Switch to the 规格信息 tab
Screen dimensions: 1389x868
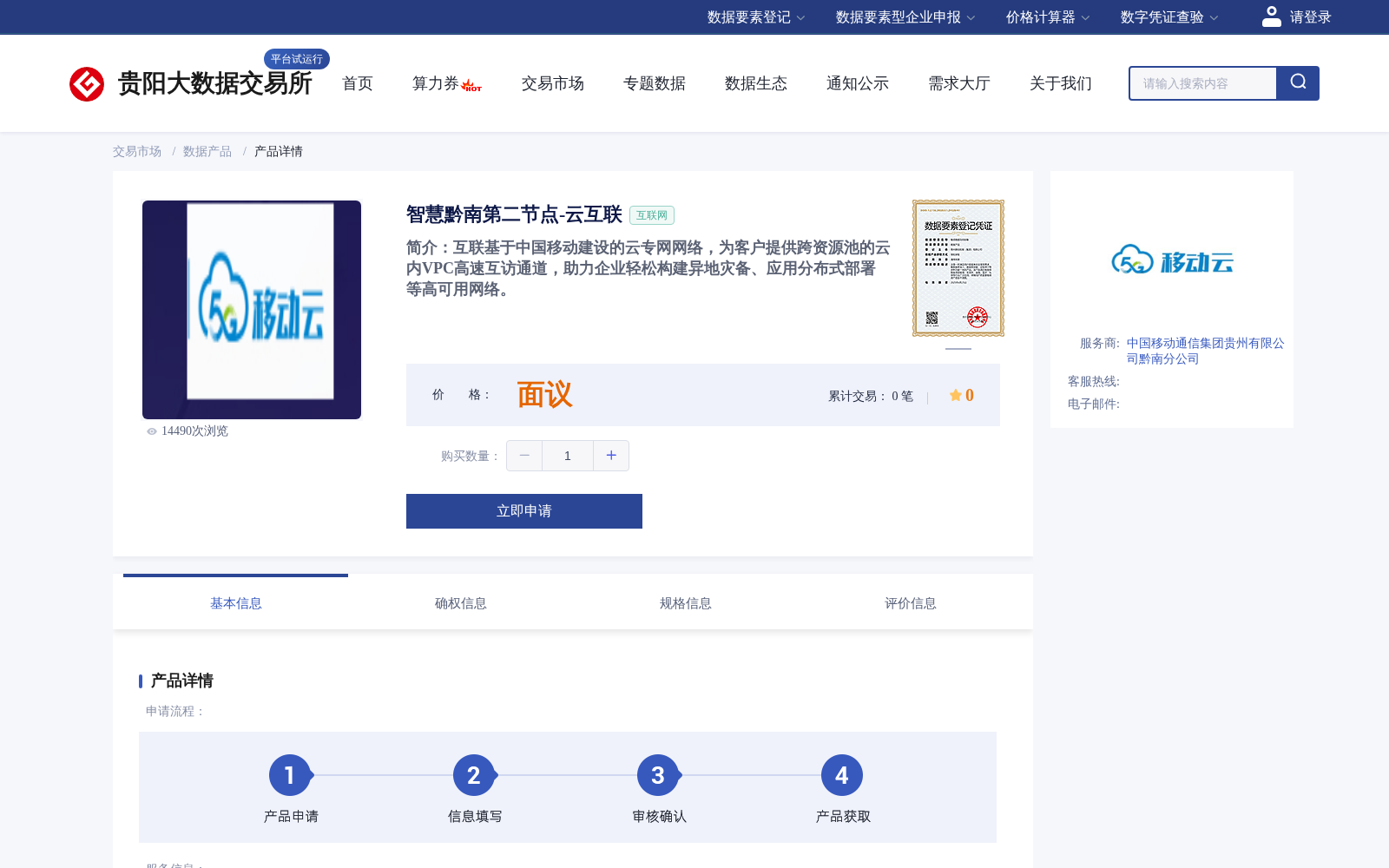(x=686, y=603)
